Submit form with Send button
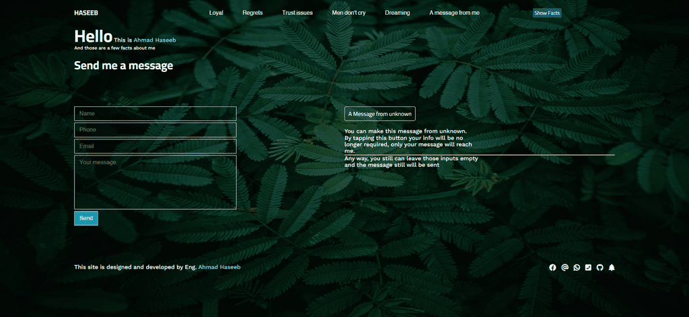Viewport: 689px width, 317px height. click(86, 219)
